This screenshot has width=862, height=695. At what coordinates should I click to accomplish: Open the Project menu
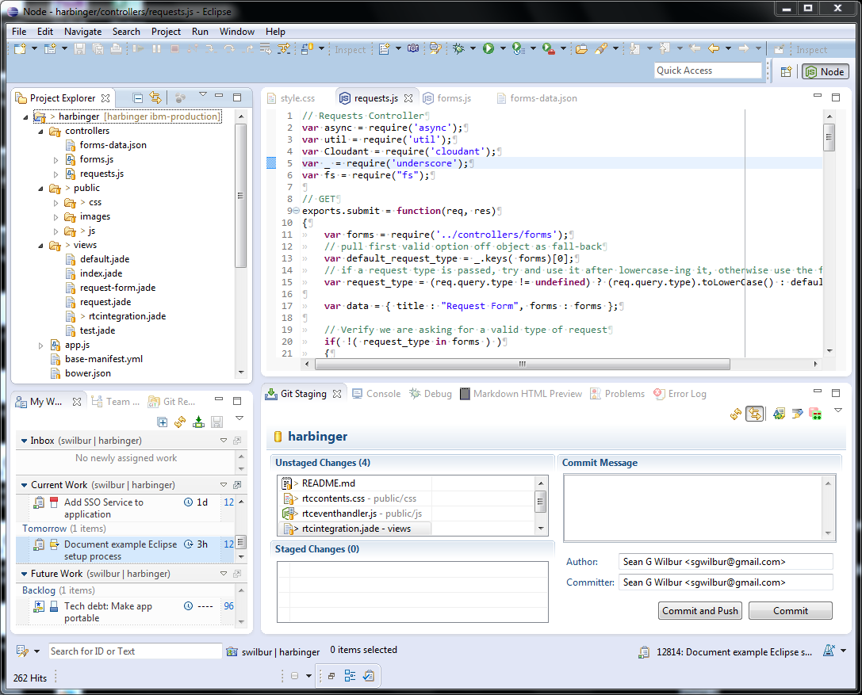(x=166, y=32)
